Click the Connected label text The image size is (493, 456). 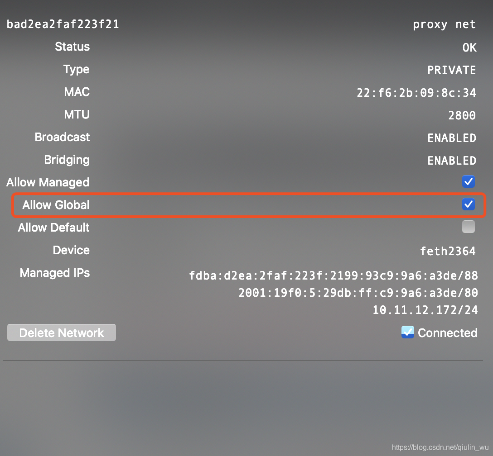[x=448, y=332]
